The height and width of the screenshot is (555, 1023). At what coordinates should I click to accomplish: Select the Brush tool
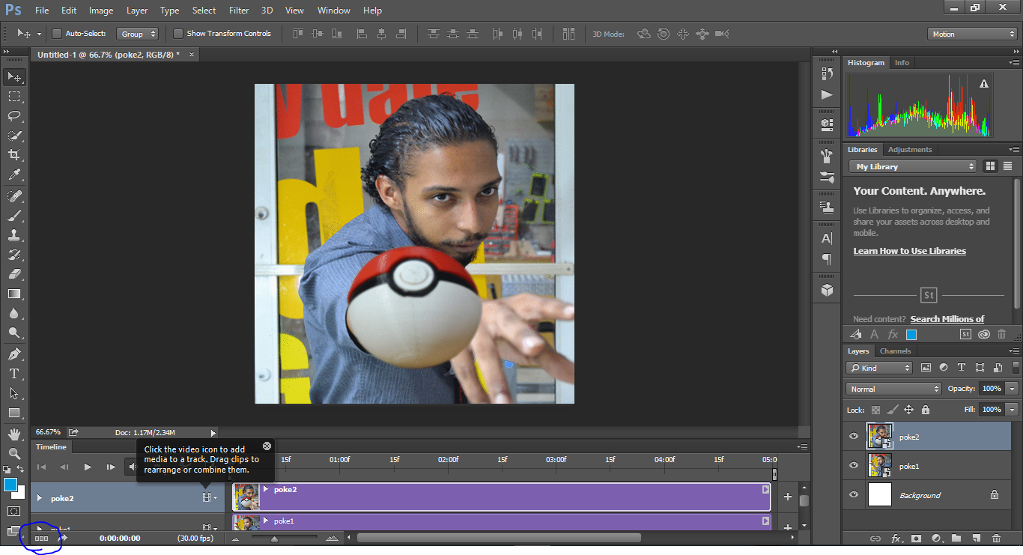click(x=14, y=215)
